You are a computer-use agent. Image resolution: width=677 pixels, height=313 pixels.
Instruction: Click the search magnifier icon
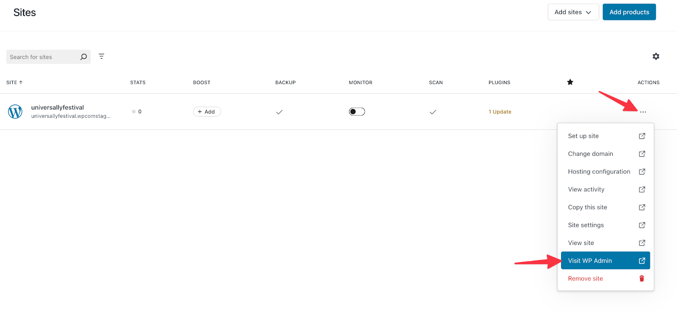tap(83, 57)
